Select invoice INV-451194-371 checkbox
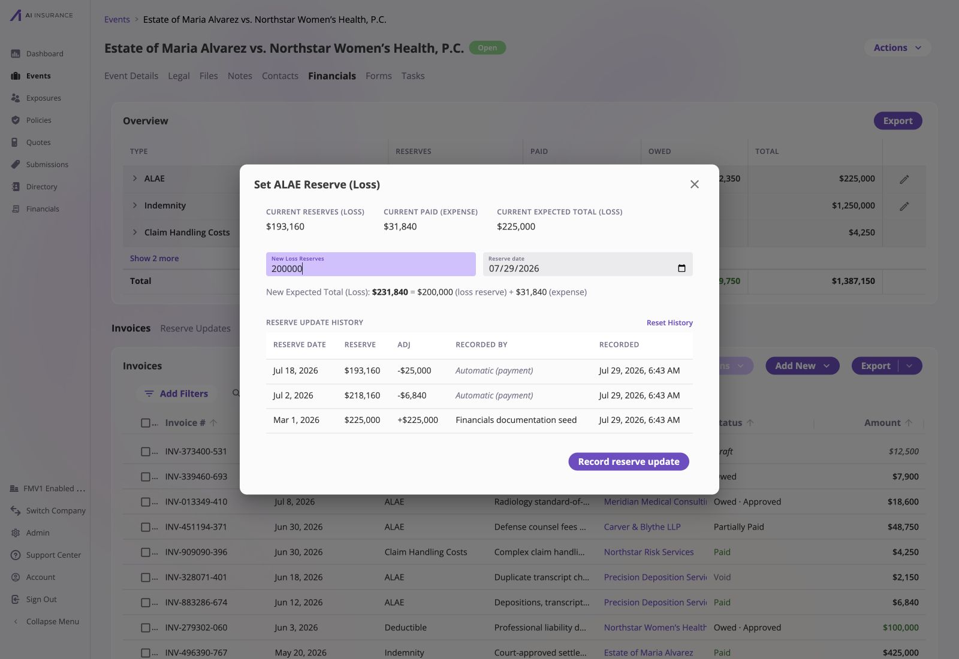The width and height of the screenshot is (959, 659). [146, 527]
